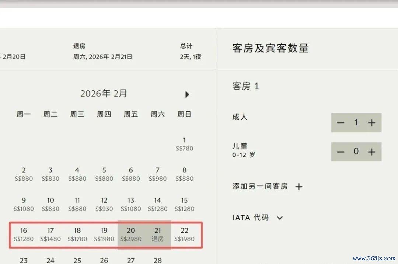This screenshot has height=264, width=398.
Task: Reduce children count with the minus button
Action: [x=341, y=152]
